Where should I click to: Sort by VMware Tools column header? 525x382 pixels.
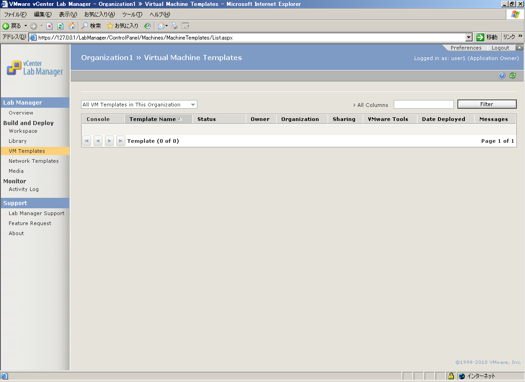(x=390, y=119)
